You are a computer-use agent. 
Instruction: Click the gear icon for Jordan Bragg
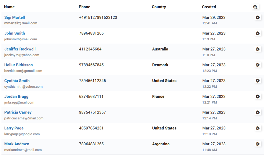coord(258,97)
